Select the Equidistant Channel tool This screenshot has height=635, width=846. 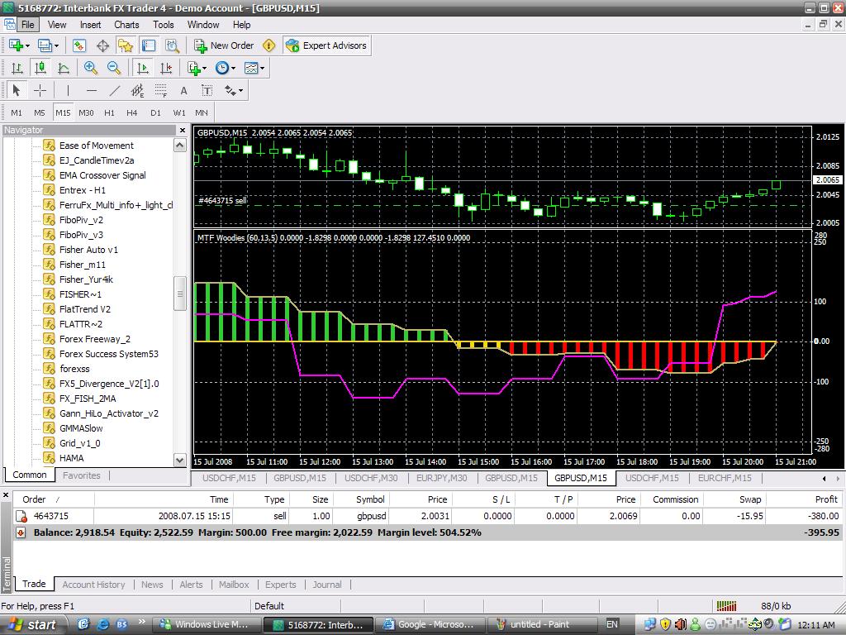[138, 90]
